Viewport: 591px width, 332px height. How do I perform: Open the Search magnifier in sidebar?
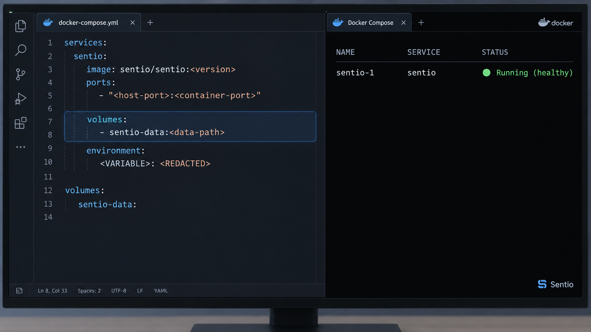click(21, 50)
